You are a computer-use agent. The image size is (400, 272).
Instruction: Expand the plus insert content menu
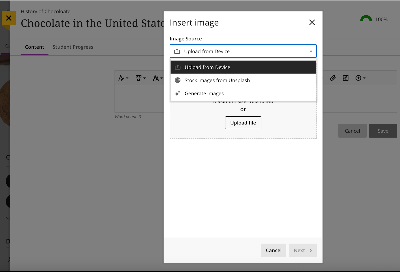pyautogui.click(x=360, y=78)
